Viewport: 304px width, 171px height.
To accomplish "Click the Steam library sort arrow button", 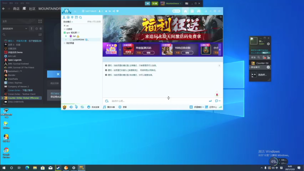I will pyautogui.click(x=32, y=29).
